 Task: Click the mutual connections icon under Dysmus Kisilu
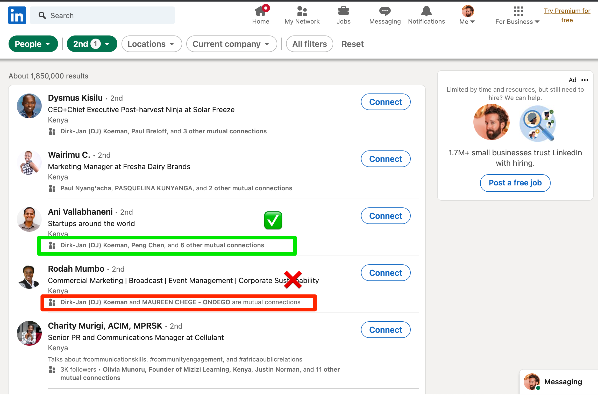52,131
